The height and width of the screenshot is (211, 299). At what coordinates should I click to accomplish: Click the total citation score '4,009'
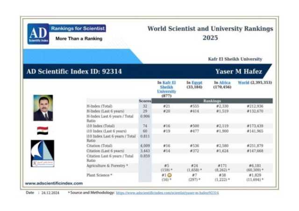tap(145, 146)
